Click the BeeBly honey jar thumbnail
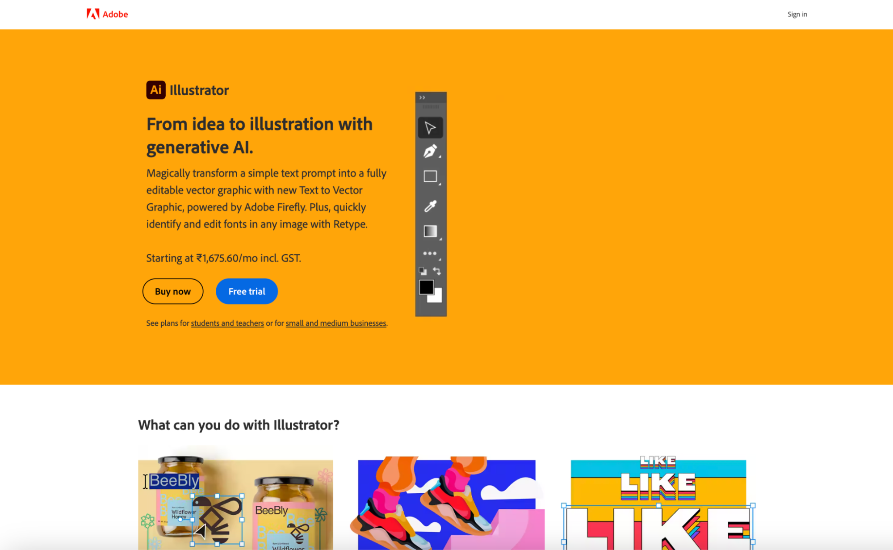Viewport: 893px width, 550px height. (x=235, y=502)
